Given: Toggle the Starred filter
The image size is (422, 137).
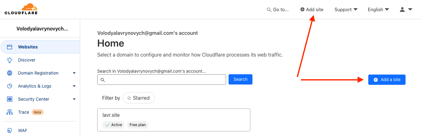Looking at the screenshot, I should [138, 98].
